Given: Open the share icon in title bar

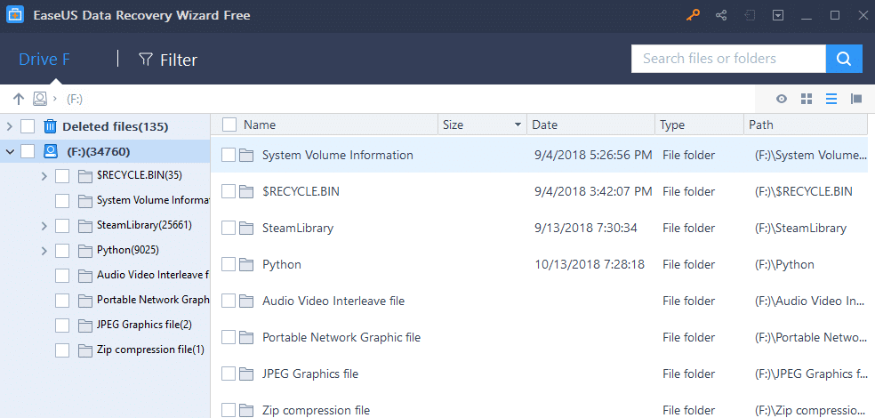Looking at the screenshot, I should click(721, 15).
